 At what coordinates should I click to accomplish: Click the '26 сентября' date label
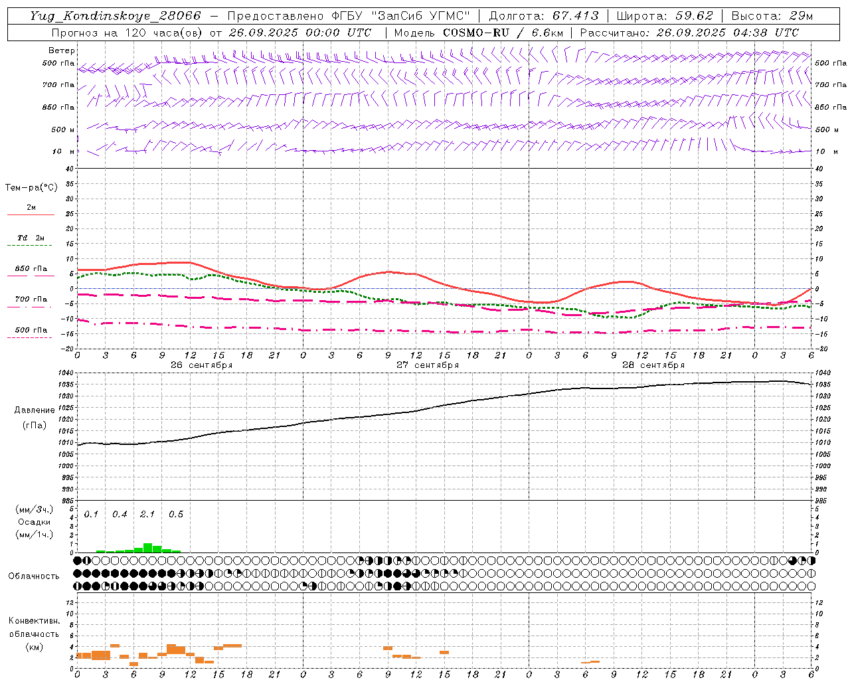[201, 365]
